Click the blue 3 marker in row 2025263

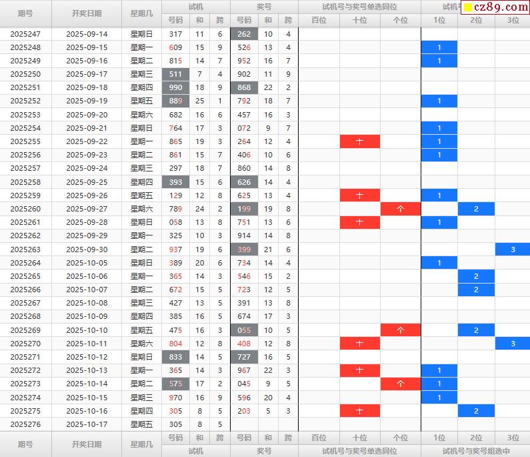[x=512, y=249]
